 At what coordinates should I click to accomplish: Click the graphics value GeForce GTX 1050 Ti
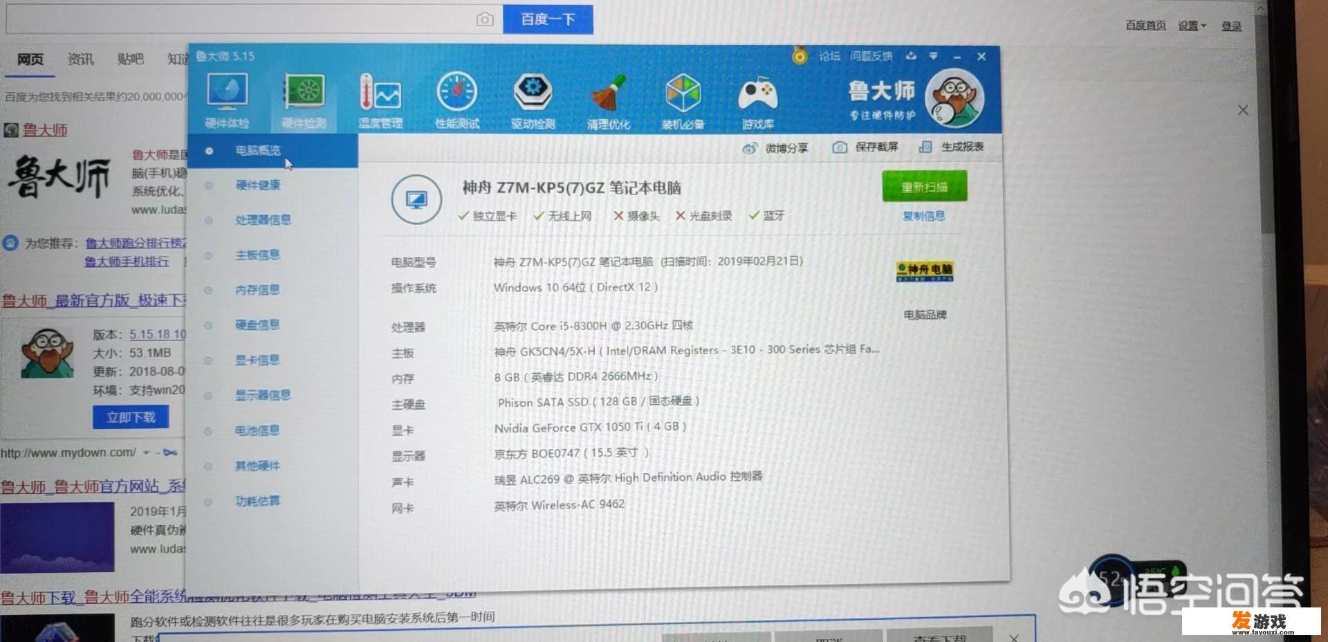(590, 428)
